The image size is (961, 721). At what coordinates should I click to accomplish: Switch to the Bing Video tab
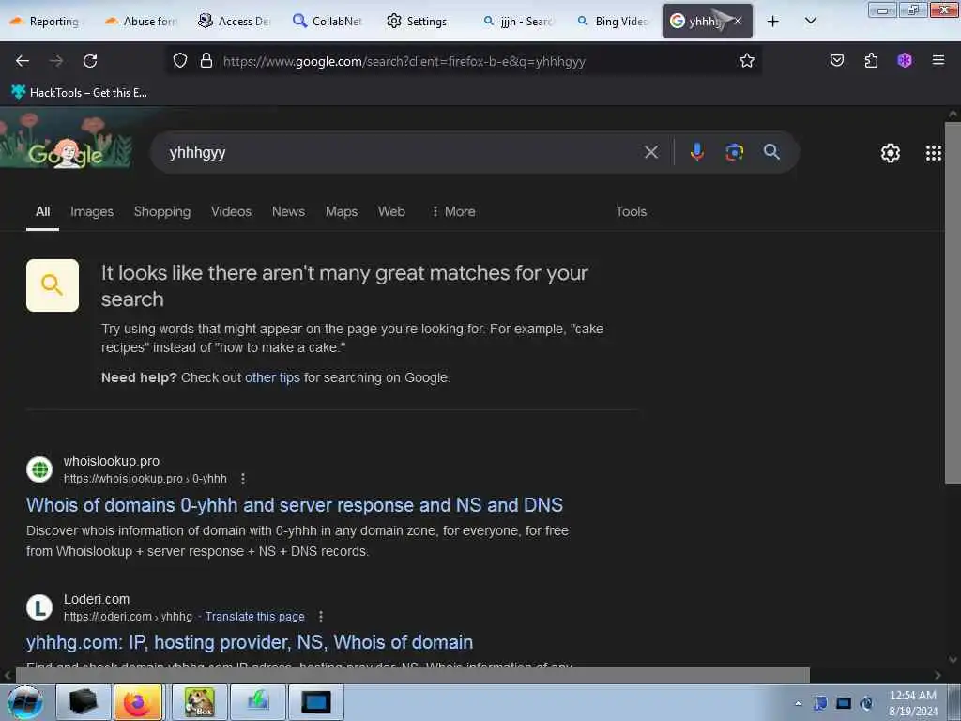(613, 22)
